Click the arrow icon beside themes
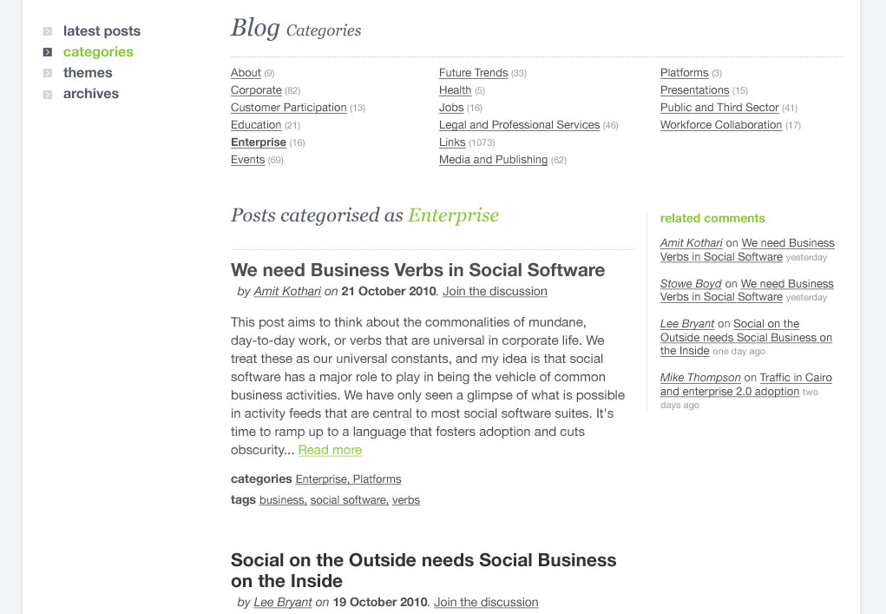The height and width of the screenshot is (614, 886). point(48,73)
